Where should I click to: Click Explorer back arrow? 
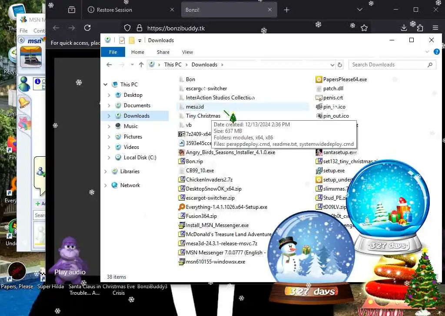click(x=109, y=65)
